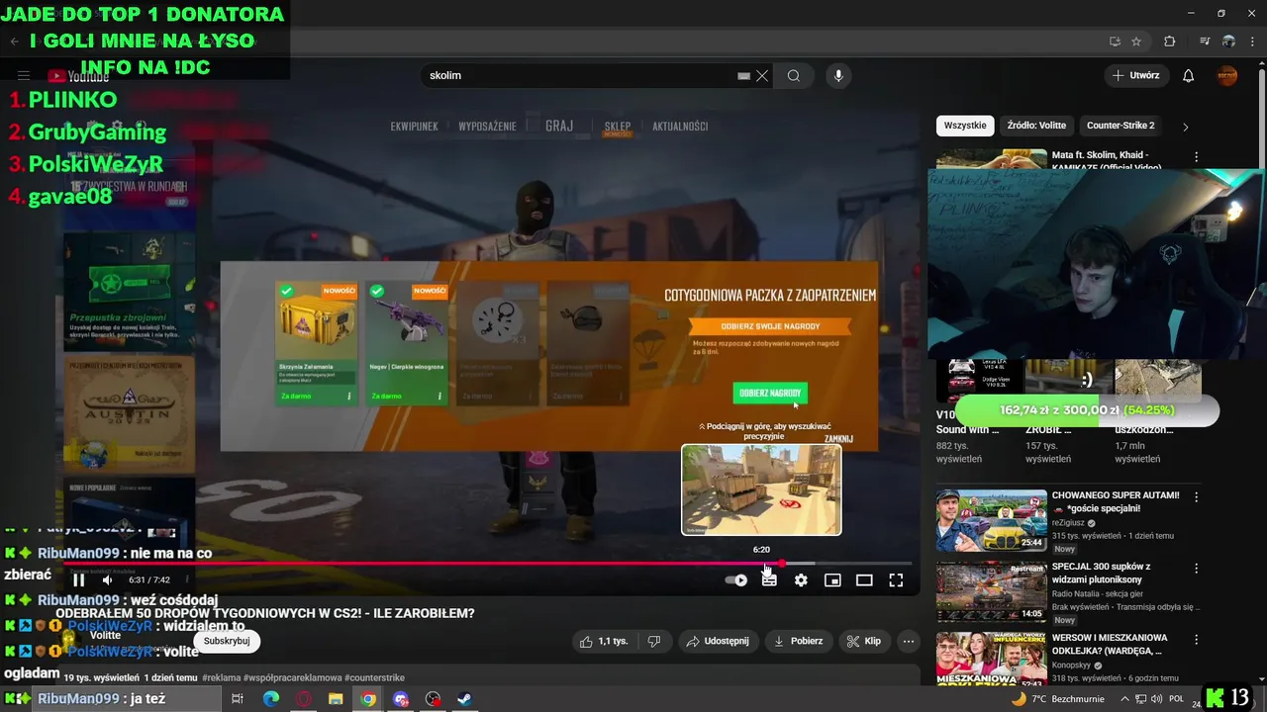Click the #reklama hashtag
The height and width of the screenshot is (712, 1267).
pos(224,677)
